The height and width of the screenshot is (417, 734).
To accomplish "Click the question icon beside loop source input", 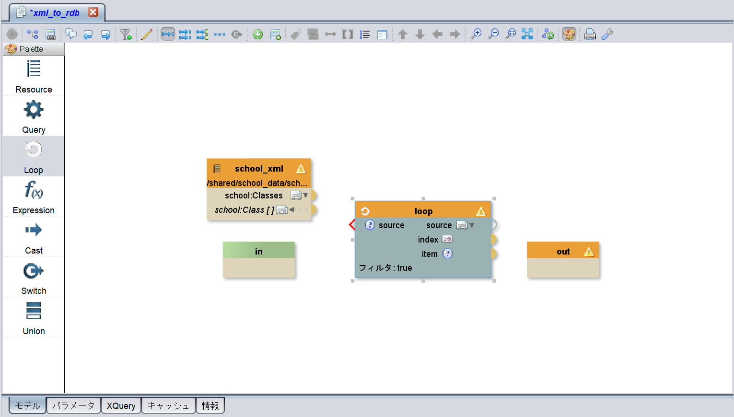I will point(370,225).
